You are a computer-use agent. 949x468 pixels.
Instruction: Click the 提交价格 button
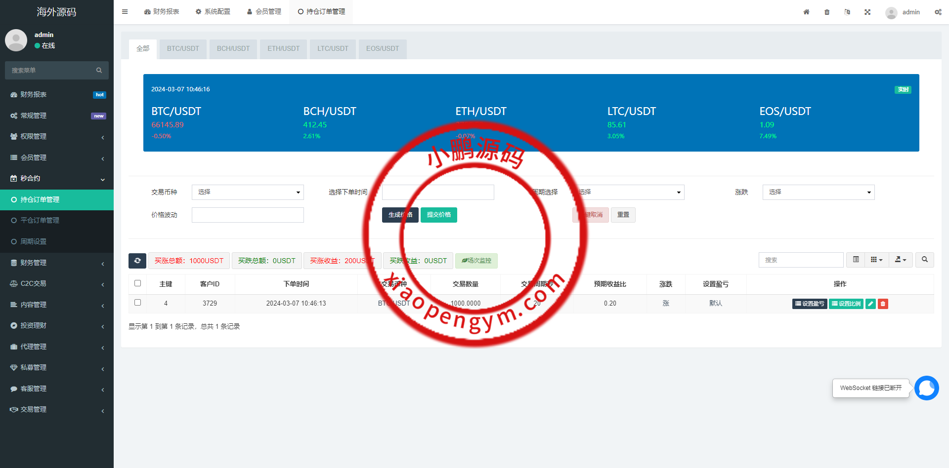click(438, 215)
